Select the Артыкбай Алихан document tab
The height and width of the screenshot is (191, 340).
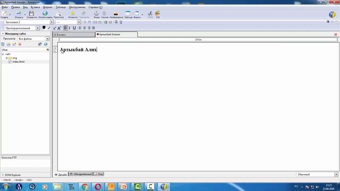(116, 34)
